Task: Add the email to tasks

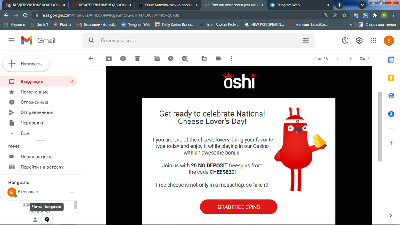Action: (185, 59)
